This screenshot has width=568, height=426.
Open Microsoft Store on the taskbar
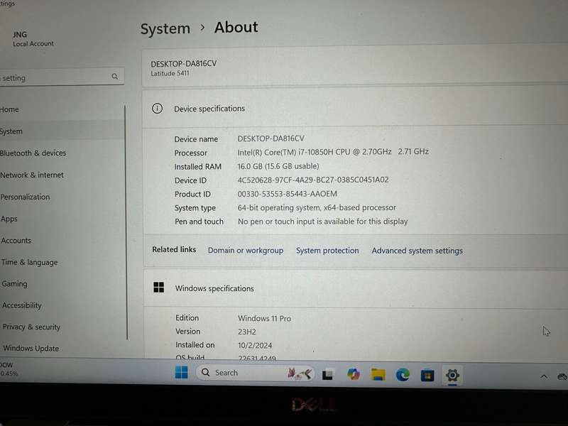pos(427,376)
